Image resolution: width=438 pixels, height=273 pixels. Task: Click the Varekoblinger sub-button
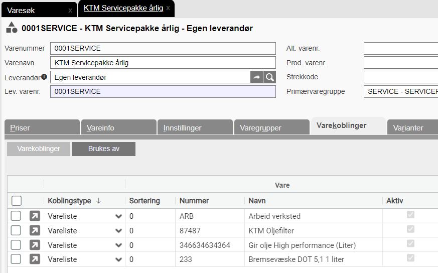pos(39,149)
